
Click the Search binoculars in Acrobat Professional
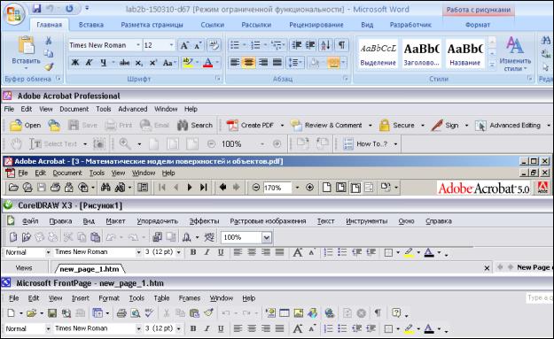[x=195, y=125]
